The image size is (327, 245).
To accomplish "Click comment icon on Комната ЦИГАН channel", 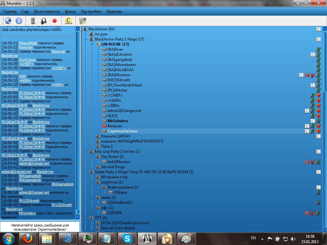I will coord(318,136).
